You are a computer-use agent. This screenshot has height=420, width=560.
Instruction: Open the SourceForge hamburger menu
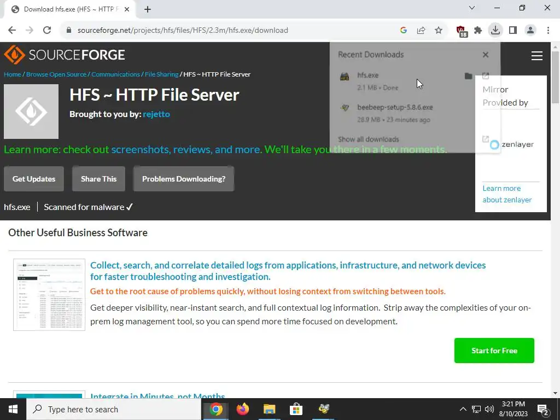(537, 56)
